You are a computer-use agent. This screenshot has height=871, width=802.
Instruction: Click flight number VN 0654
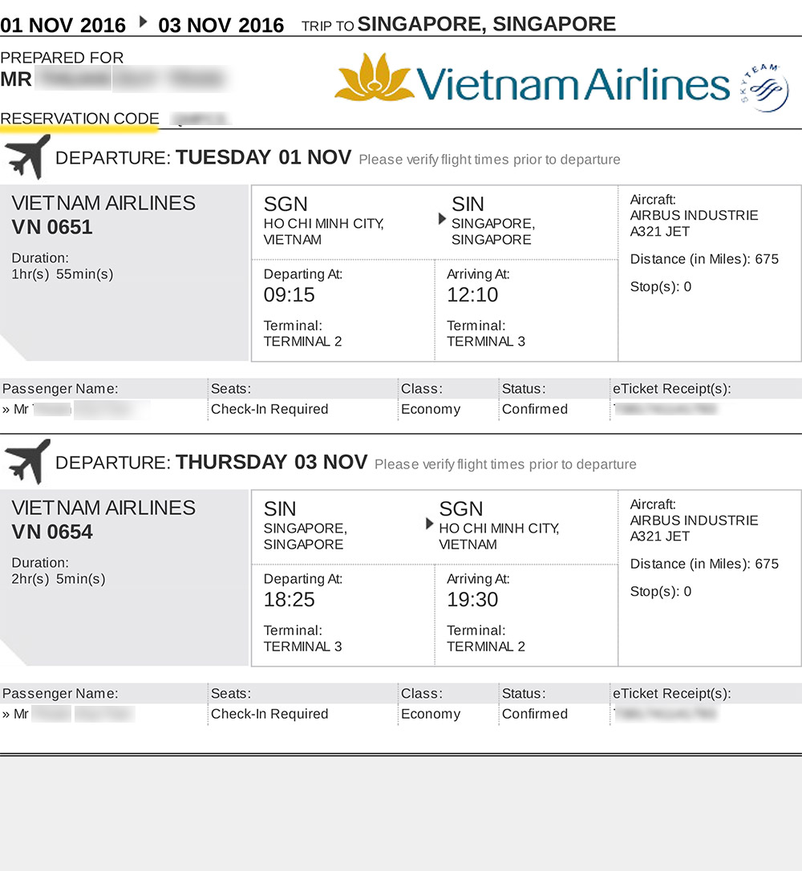tap(52, 532)
